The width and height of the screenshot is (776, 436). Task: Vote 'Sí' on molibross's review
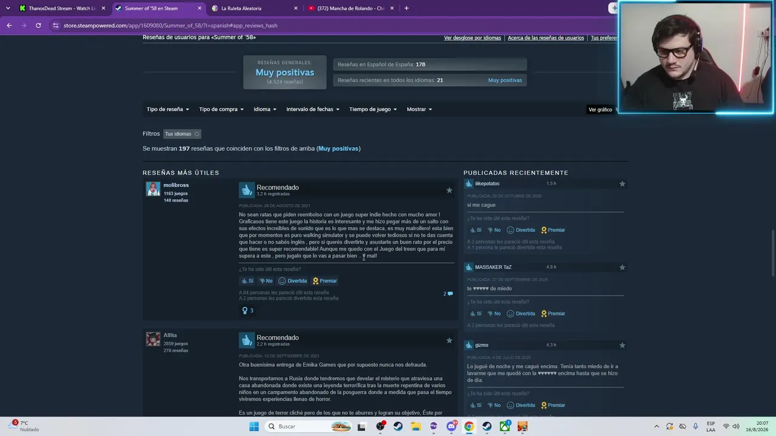(x=248, y=281)
